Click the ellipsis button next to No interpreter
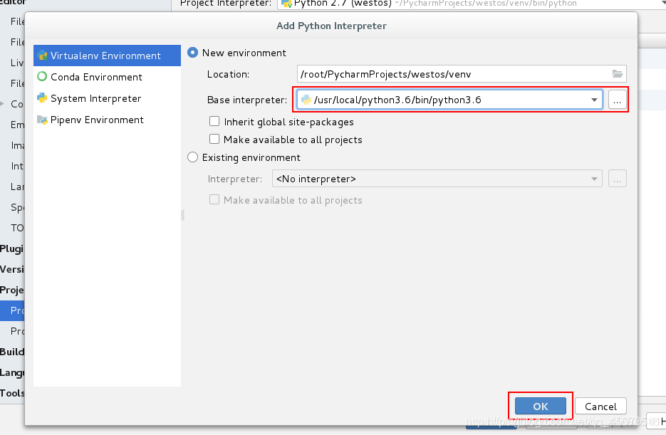The image size is (666, 435). [617, 179]
